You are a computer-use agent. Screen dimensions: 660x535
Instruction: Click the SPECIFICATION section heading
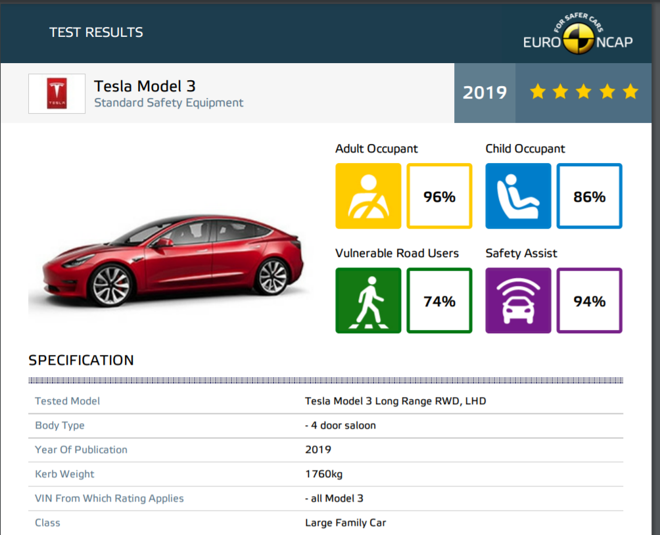[81, 360]
